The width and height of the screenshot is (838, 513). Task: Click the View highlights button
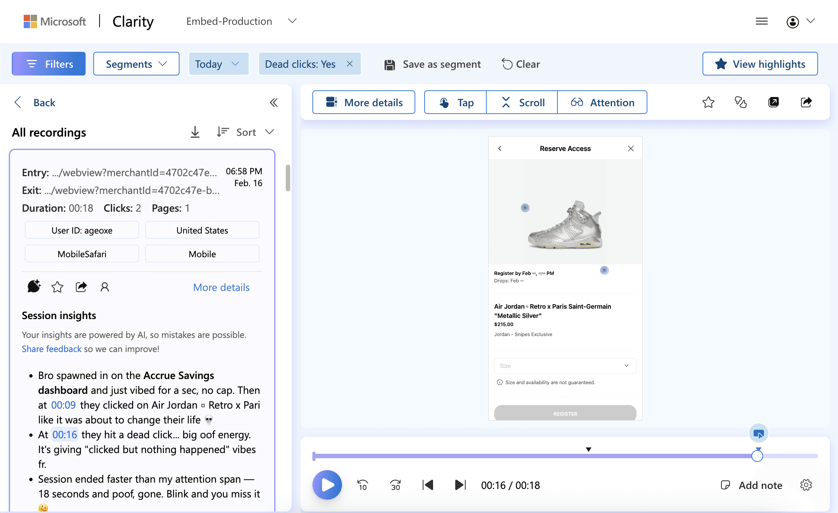tap(760, 64)
